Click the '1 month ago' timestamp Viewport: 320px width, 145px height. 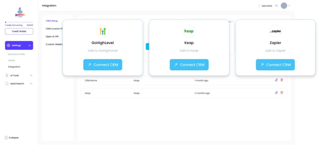pos(201,80)
